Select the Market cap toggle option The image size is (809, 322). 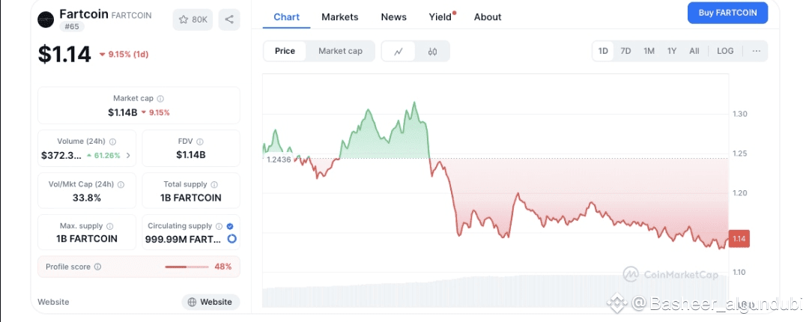tap(340, 51)
